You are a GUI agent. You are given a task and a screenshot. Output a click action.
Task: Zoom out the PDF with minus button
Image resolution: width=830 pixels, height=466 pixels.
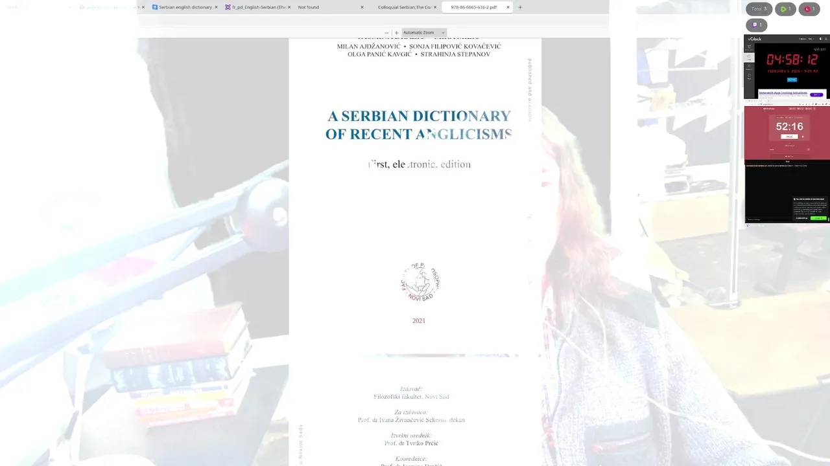(x=386, y=32)
